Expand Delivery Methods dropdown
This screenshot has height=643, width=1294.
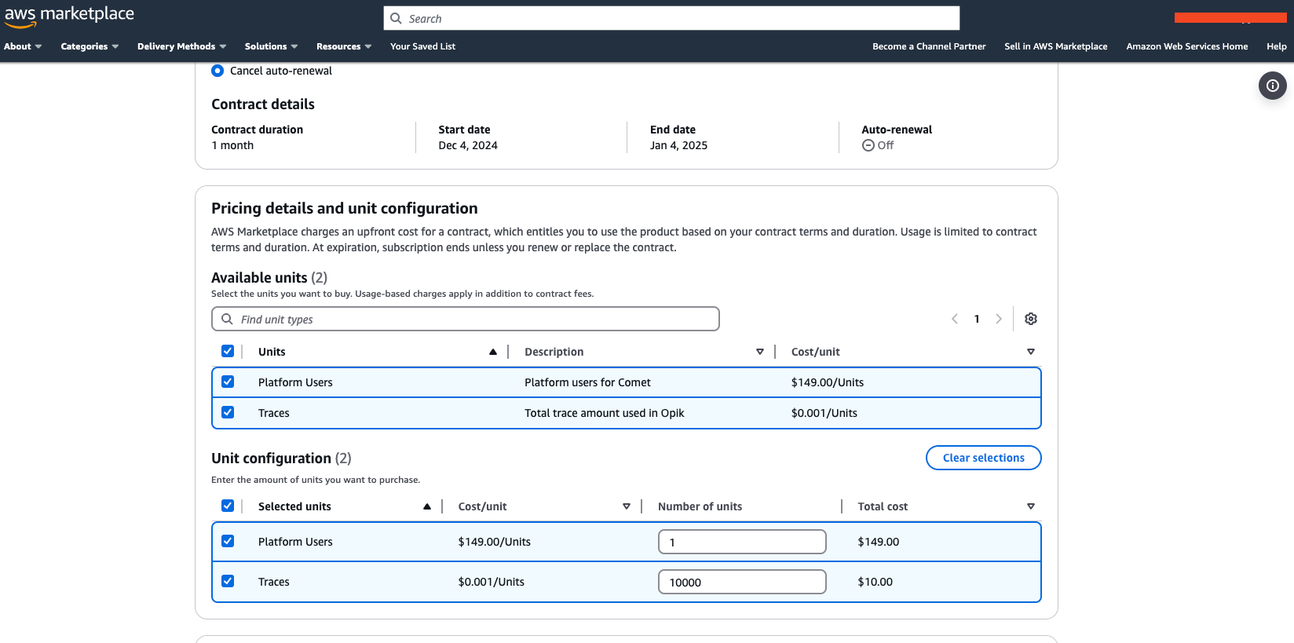tap(182, 46)
